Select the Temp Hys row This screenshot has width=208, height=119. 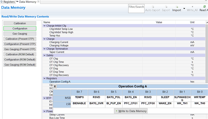pyautogui.click(x=124, y=36)
